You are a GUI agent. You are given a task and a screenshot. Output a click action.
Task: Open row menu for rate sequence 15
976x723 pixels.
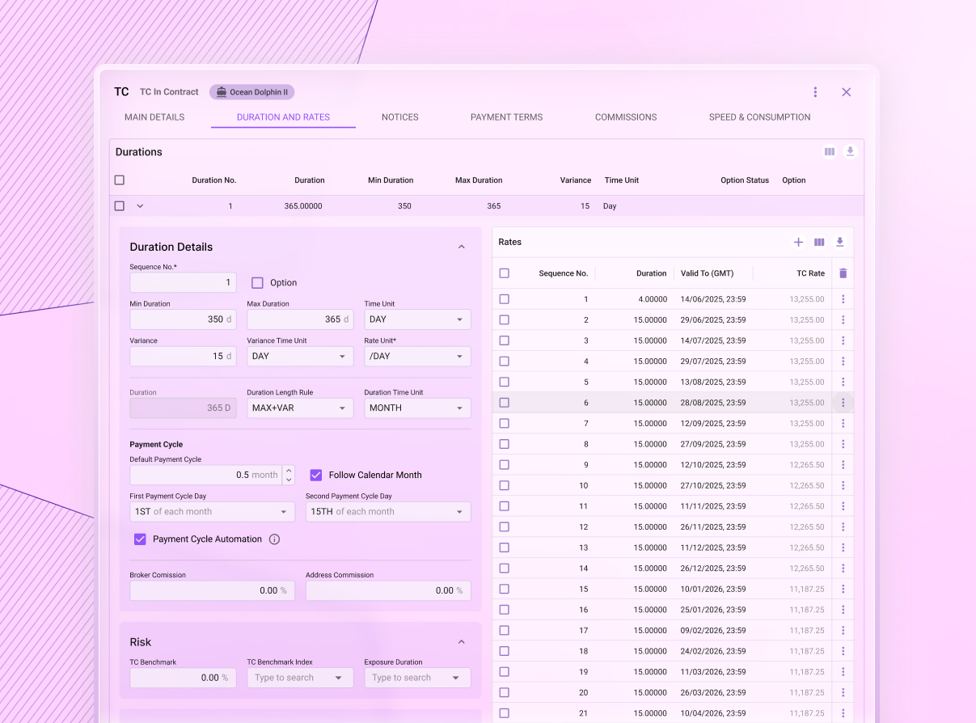[843, 589]
